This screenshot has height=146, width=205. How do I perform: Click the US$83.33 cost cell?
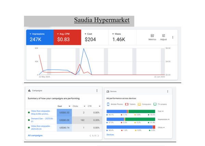point(64,113)
